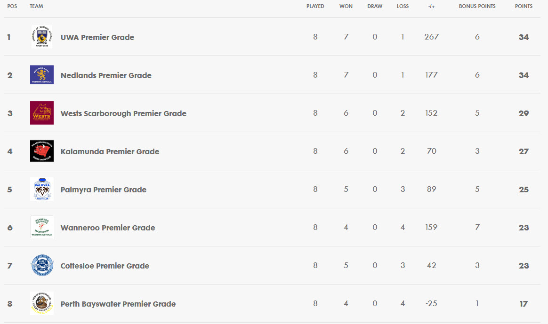Select the PLAYED column header
Viewport: 548px width, 324px height.
coord(315,6)
